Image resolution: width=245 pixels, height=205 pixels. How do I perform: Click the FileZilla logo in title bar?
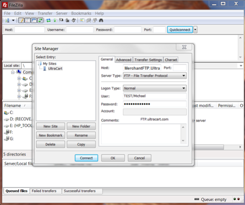pos(5,5)
